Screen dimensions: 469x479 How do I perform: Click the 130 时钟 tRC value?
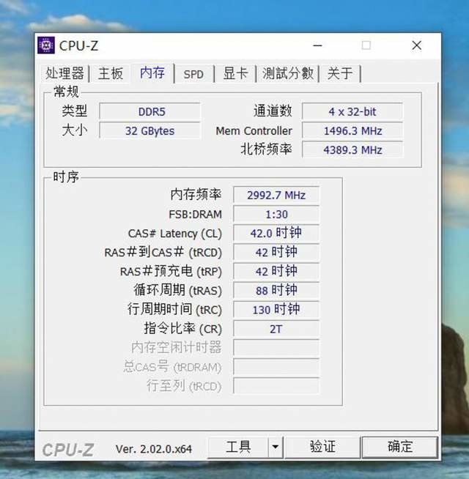pyautogui.click(x=276, y=310)
